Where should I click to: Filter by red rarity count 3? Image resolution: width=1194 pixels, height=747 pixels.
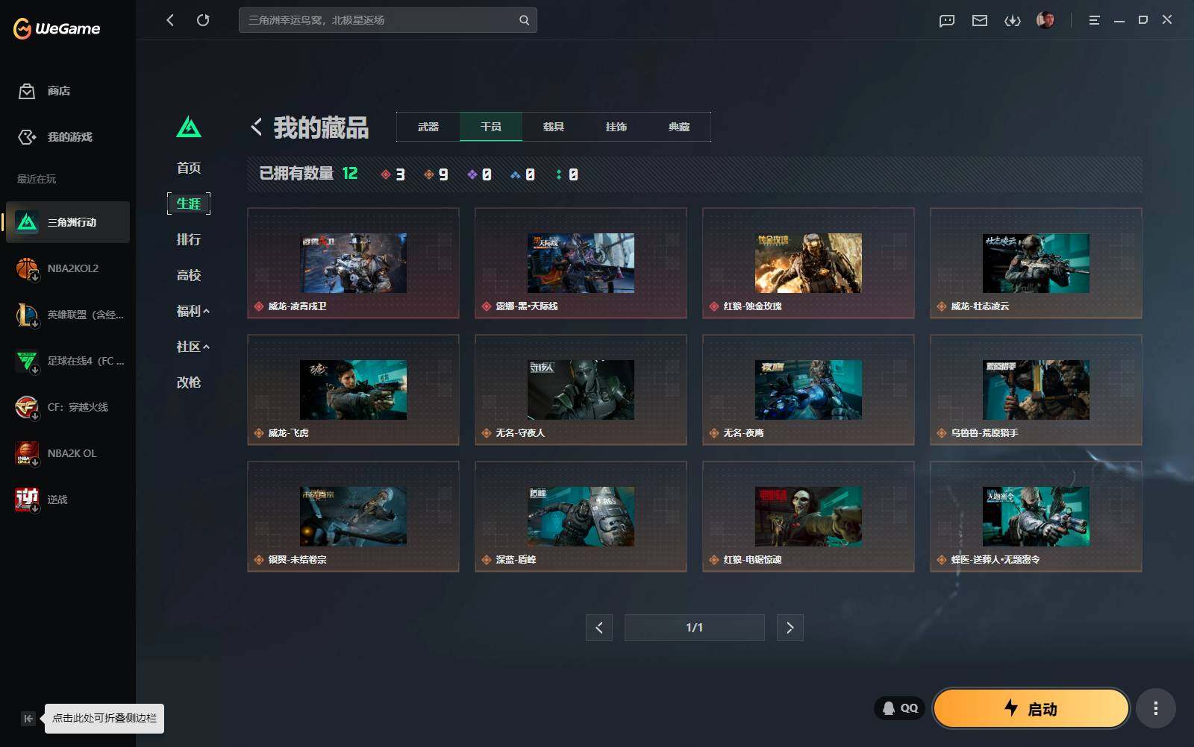[393, 174]
